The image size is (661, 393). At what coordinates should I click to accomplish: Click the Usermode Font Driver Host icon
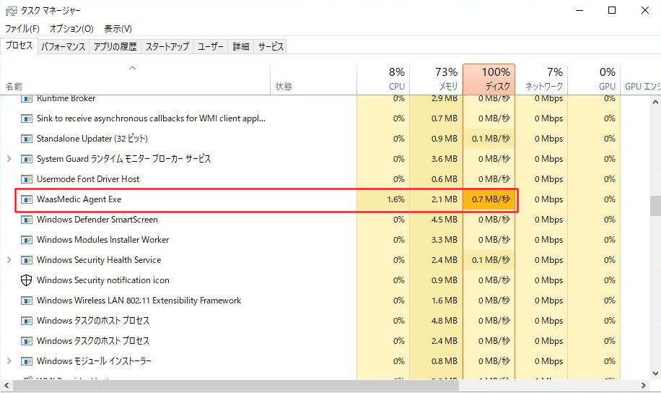26,179
